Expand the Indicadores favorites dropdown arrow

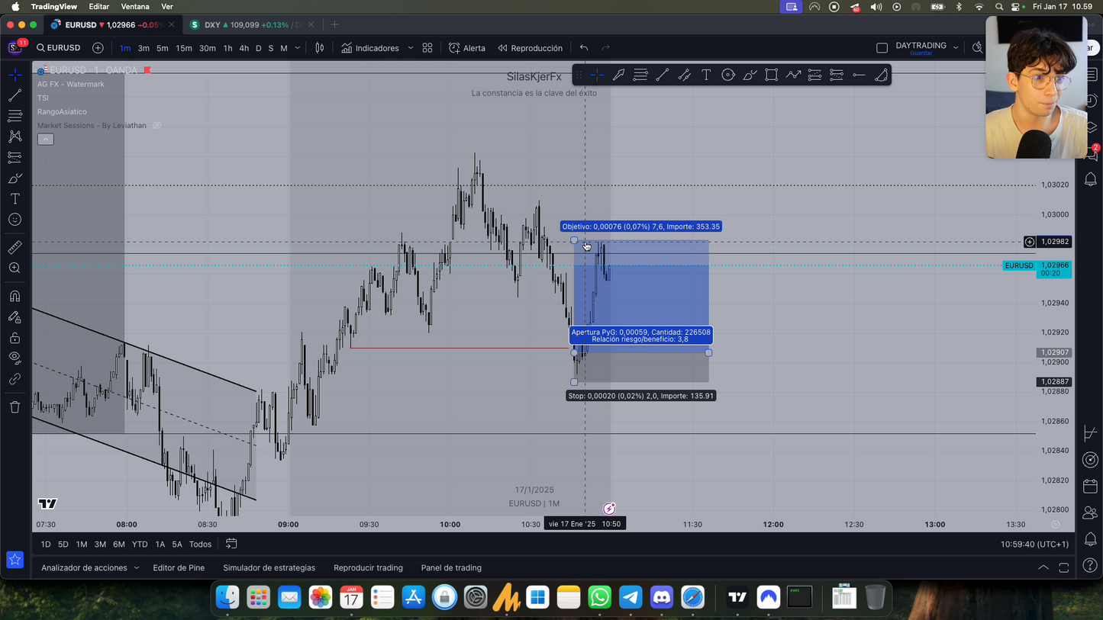(x=411, y=48)
